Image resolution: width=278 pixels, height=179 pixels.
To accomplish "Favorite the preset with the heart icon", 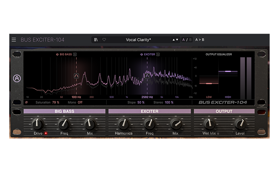I will pos(104,40).
